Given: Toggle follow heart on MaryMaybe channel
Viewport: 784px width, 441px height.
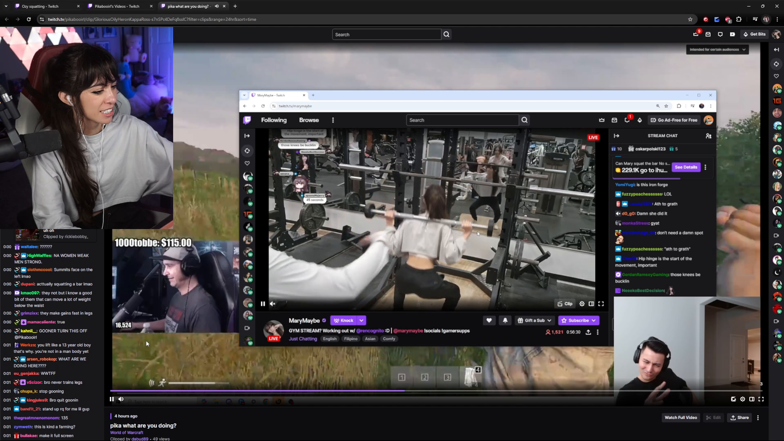Looking at the screenshot, I should click(489, 320).
